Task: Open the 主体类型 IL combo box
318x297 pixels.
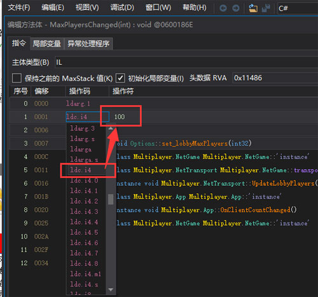Action: (186, 62)
